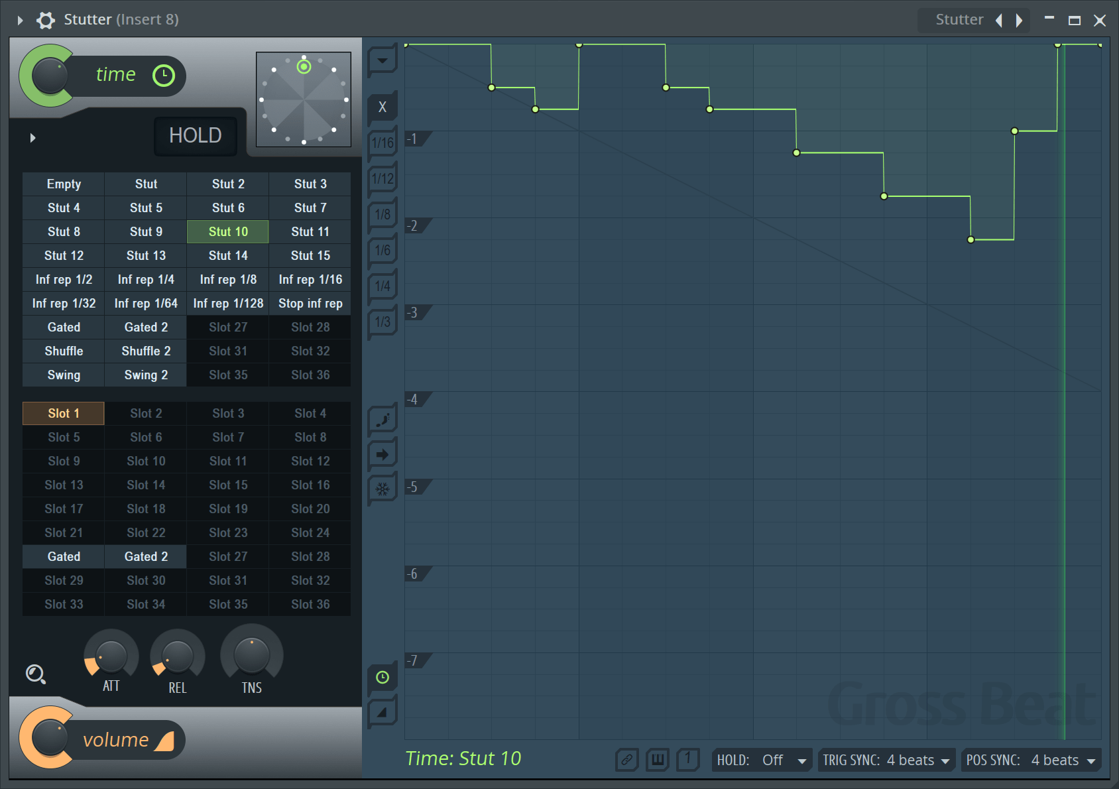
Task: Click the right arrow icon in editor toolbar
Action: [x=383, y=455]
